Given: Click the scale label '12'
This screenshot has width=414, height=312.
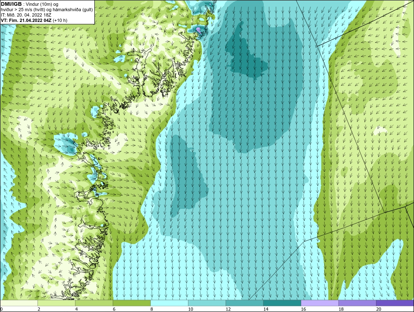Looking at the screenshot, I should (x=228, y=309).
